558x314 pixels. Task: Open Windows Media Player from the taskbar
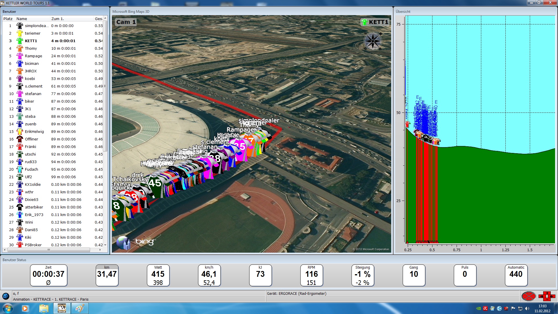[25, 308]
